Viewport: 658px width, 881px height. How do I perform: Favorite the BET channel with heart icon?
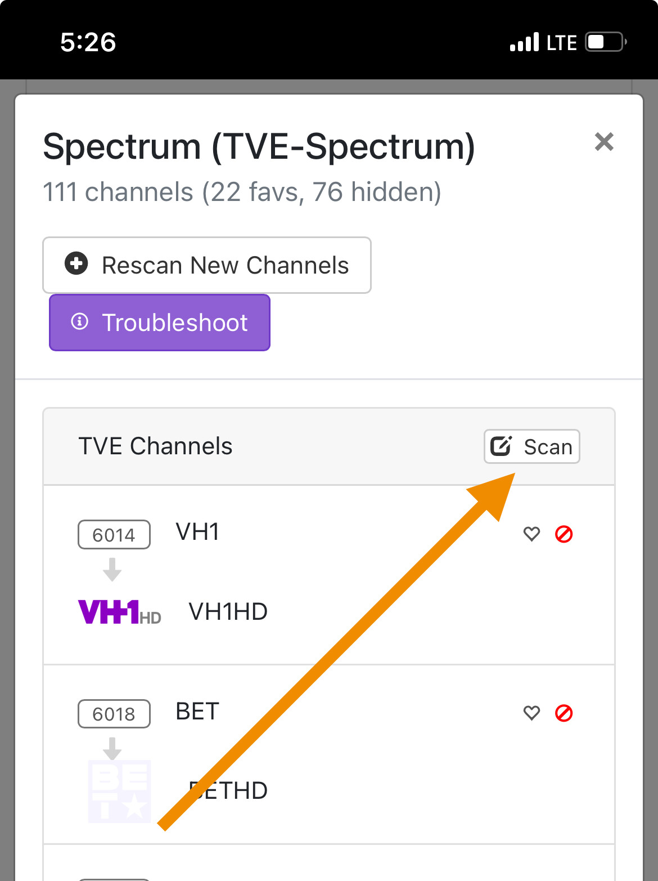coord(531,713)
